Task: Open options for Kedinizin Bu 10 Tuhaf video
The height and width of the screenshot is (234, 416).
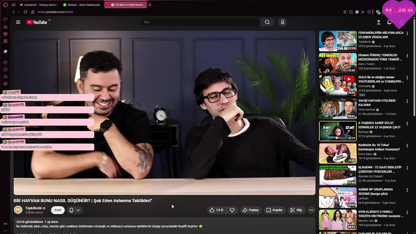Action: tap(407, 145)
